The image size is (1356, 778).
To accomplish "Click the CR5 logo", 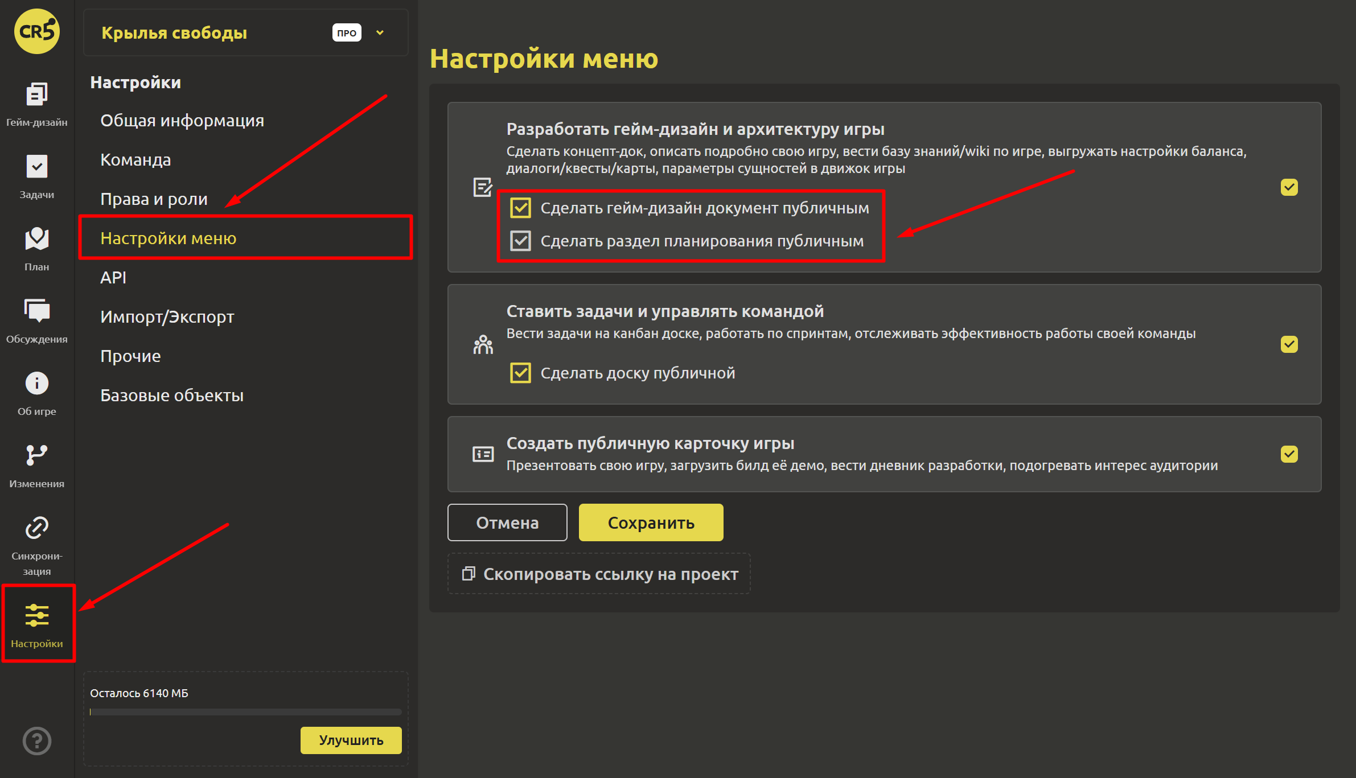I will (36, 31).
